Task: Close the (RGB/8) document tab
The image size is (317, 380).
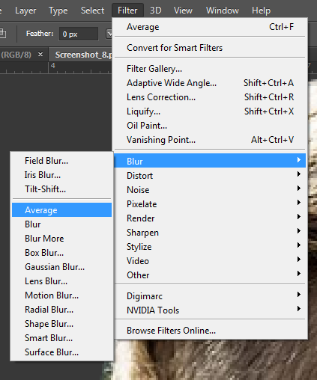Action: coord(40,54)
